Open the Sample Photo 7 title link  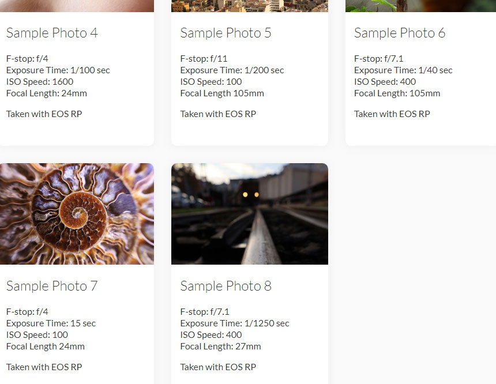51,285
